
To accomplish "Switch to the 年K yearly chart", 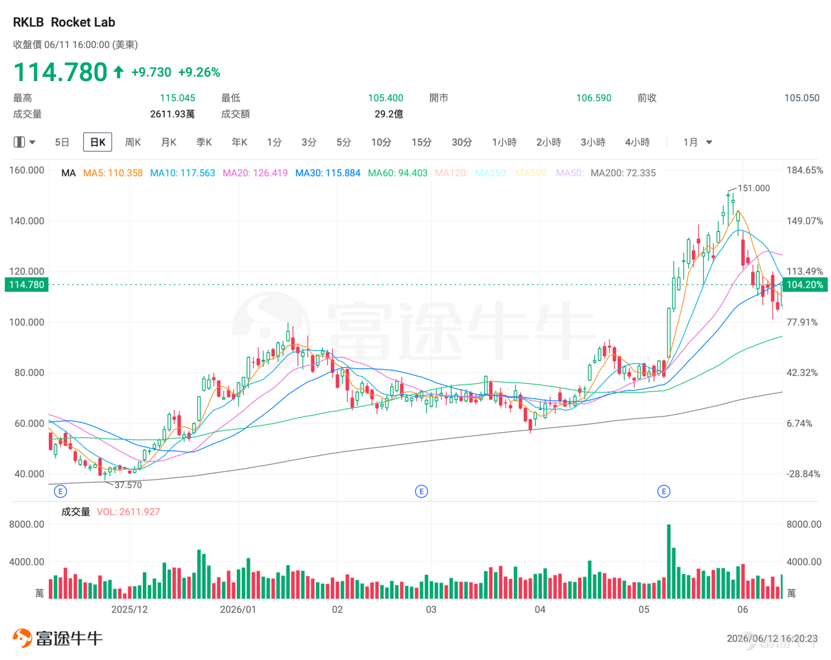I will [239, 142].
